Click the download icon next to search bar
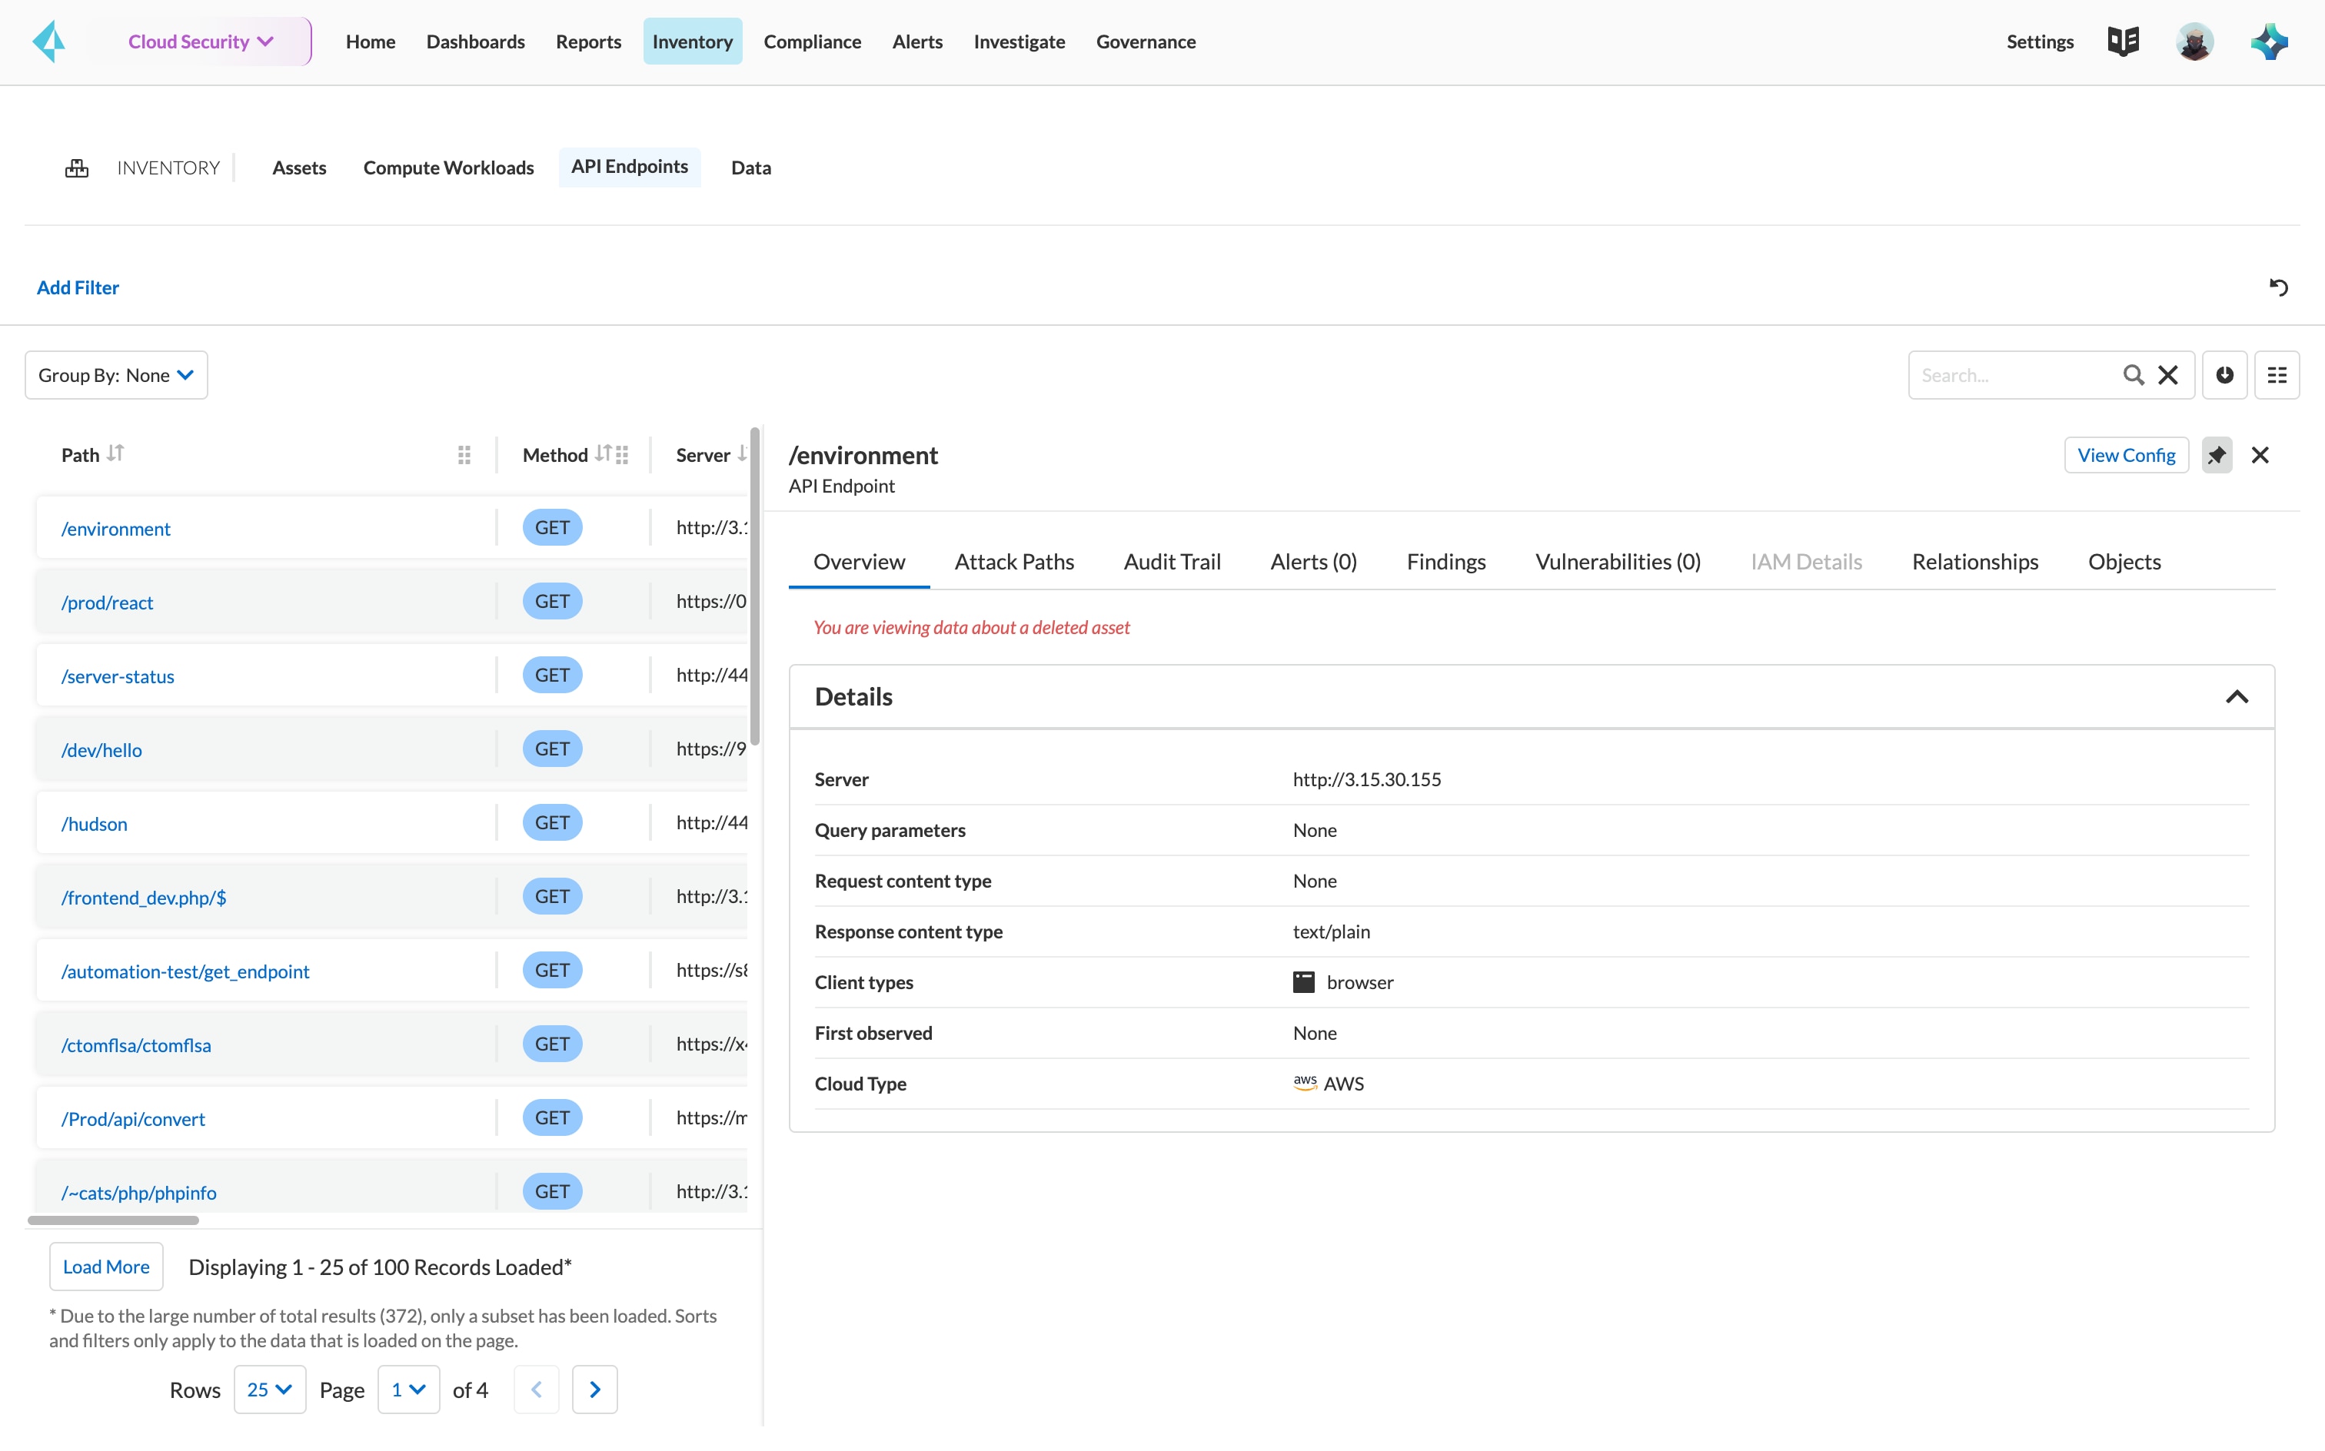Viewport: 2325px width, 1451px height. pos(2225,374)
